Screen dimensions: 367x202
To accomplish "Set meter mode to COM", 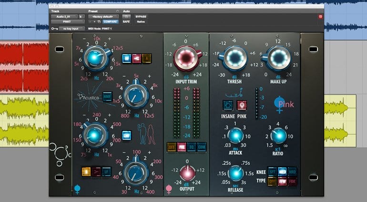I will coord(202,147).
